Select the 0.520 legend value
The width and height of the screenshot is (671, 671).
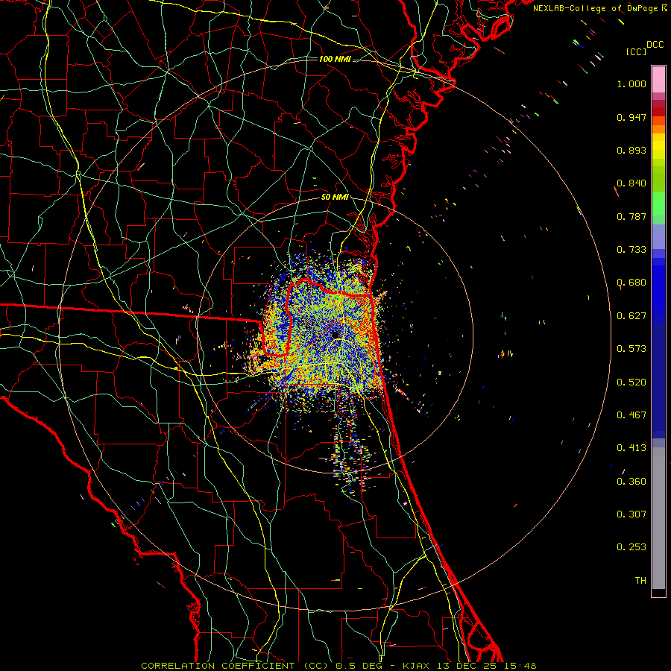(631, 382)
